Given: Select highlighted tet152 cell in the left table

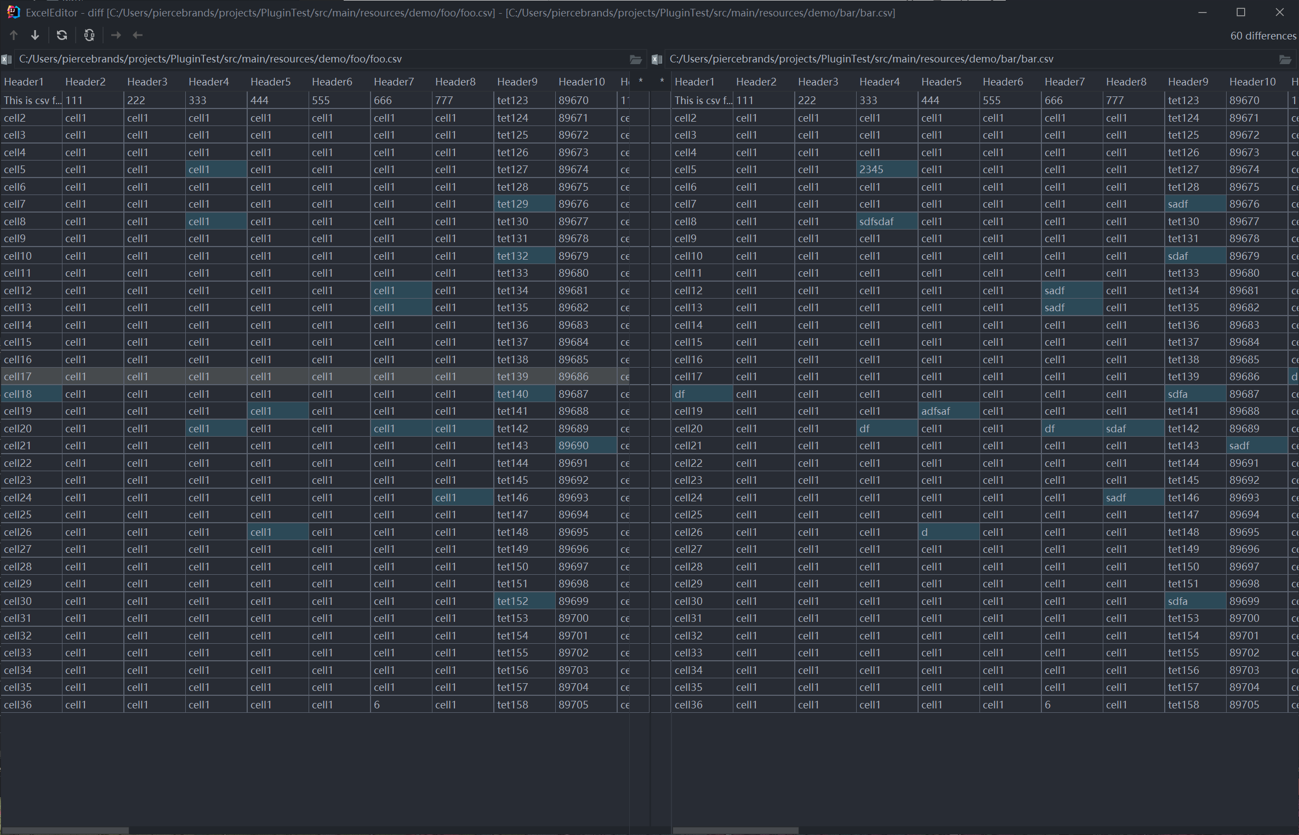Looking at the screenshot, I should coord(525,601).
